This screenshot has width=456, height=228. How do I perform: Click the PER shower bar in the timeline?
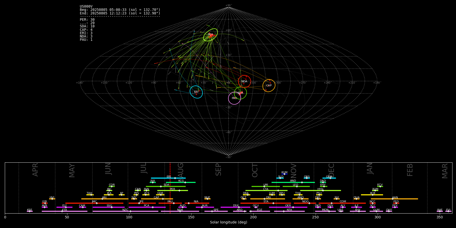[x=173, y=191]
